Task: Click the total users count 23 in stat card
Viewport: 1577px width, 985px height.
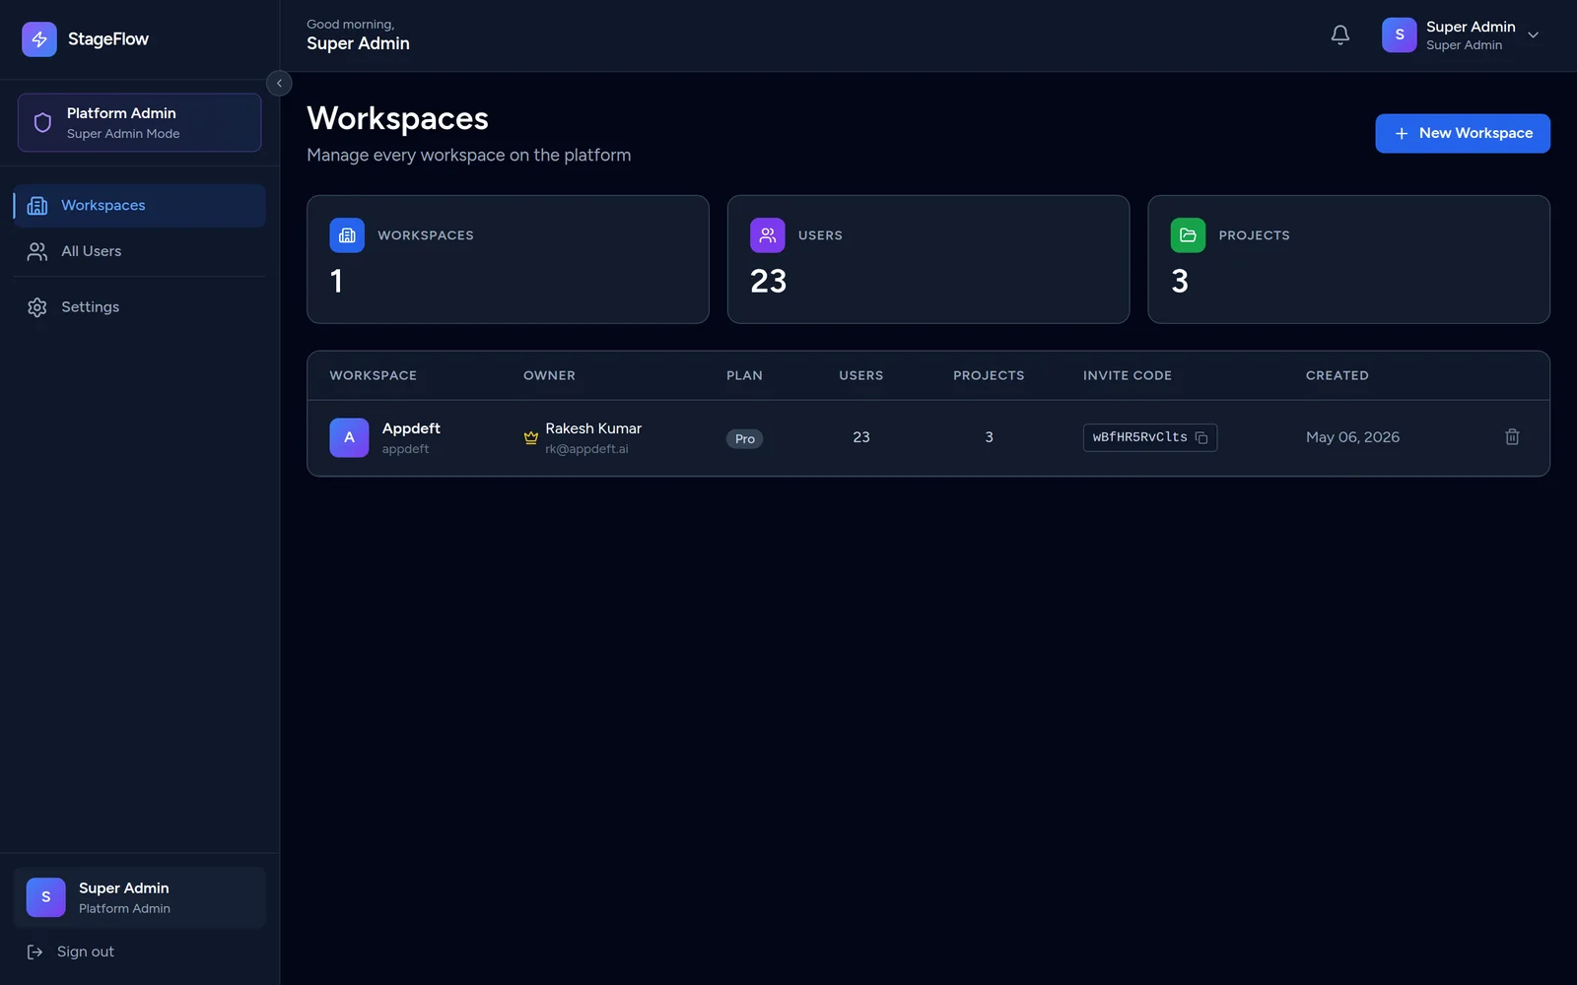Action: coord(769,282)
